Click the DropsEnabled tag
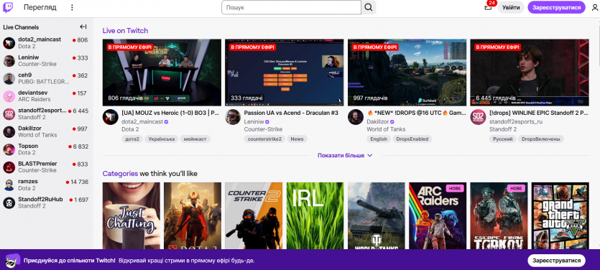The height and width of the screenshot is (270, 600). [412, 139]
